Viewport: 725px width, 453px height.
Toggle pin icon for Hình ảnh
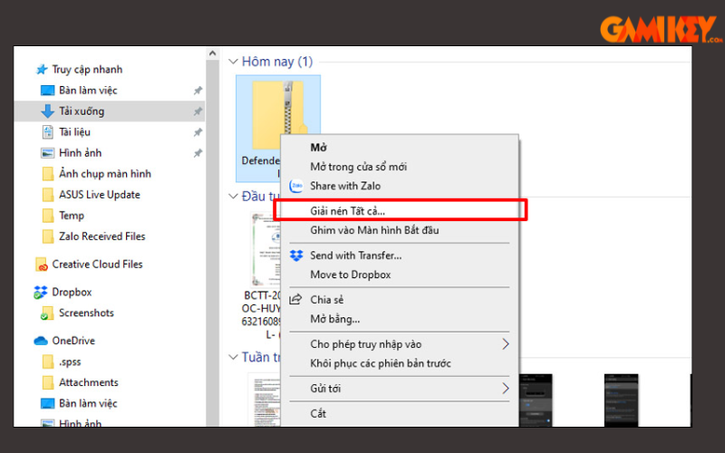[198, 153]
